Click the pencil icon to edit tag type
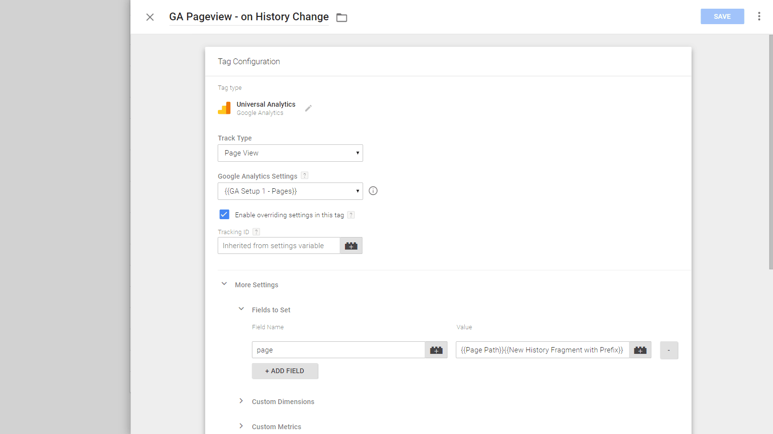This screenshot has height=434, width=773. point(308,108)
